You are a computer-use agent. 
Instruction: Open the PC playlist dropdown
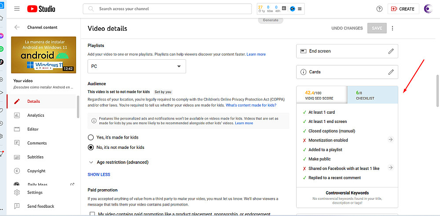click(137, 66)
